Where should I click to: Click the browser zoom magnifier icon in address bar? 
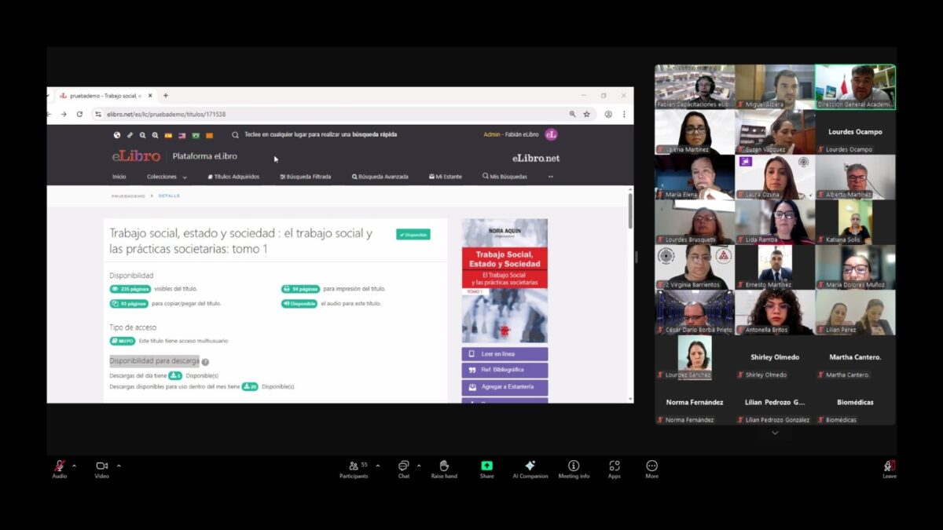point(572,114)
